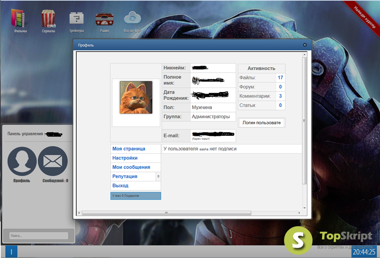This screenshot has height=258, width=380.
Task: Click the Наведи курсор corner ribbon
Action: pos(364,17)
